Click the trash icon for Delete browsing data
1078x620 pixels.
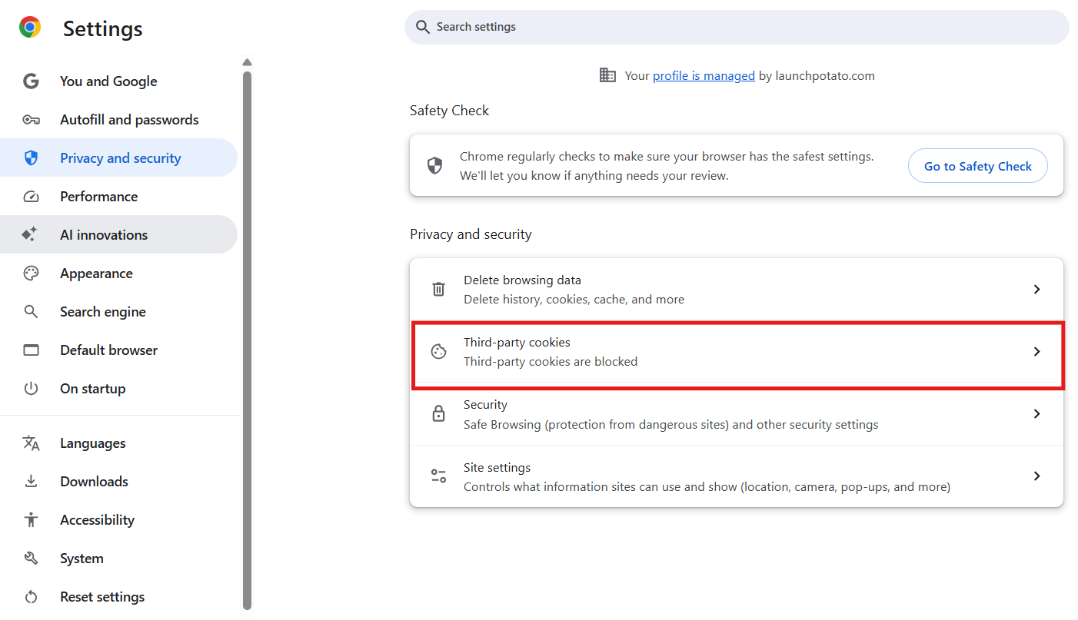[438, 290]
